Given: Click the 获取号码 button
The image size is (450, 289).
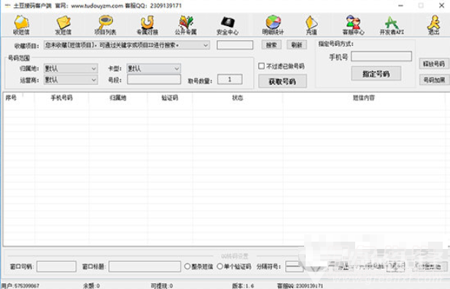Looking at the screenshot, I should point(282,82).
